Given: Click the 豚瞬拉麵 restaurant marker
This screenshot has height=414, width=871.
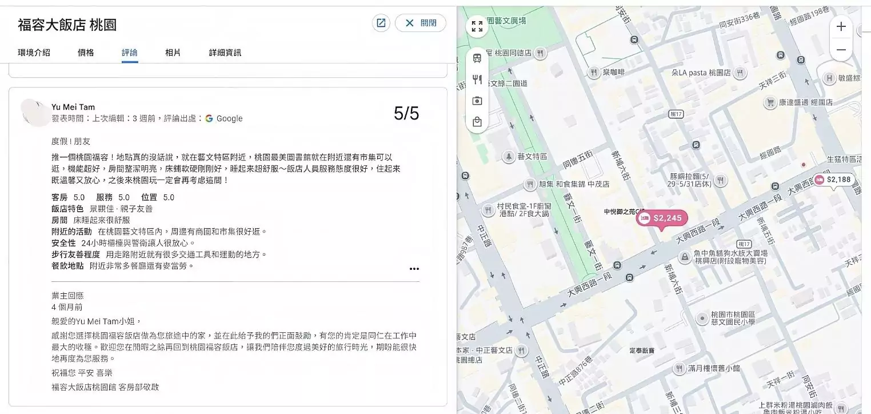Looking at the screenshot, I should [720, 180].
